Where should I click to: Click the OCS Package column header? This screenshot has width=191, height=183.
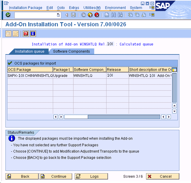coord(30,70)
